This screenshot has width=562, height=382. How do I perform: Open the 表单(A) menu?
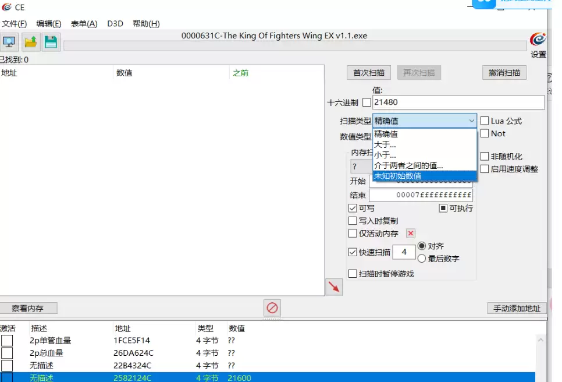(84, 24)
